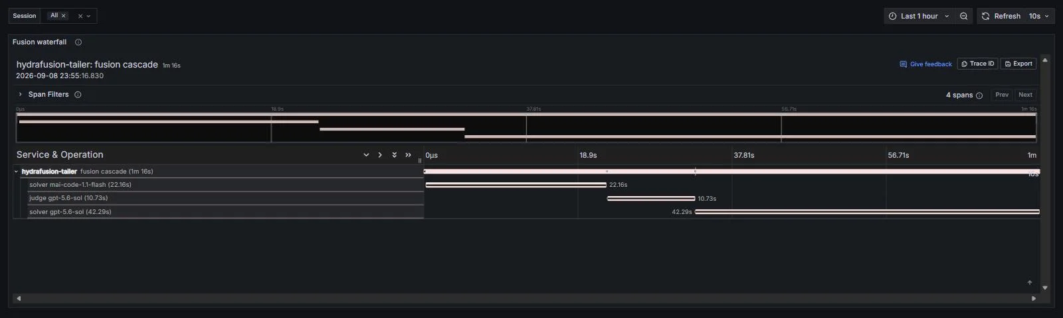This screenshot has width=1063, height=318.
Task: Show Span Filters info icon
Action: [78, 95]
